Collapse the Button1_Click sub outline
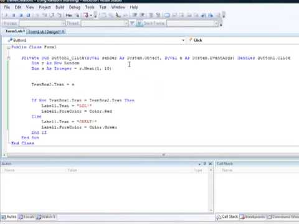 [9, 58]
